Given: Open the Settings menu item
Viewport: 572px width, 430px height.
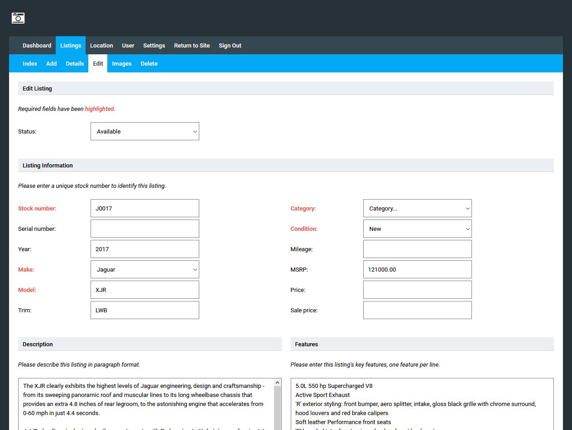Looking at the screenshot, I should (154, 45).
